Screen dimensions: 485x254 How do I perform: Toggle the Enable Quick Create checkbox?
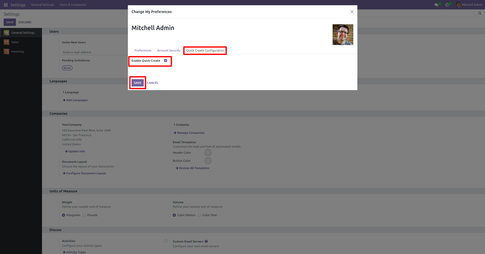pos(165,61)
